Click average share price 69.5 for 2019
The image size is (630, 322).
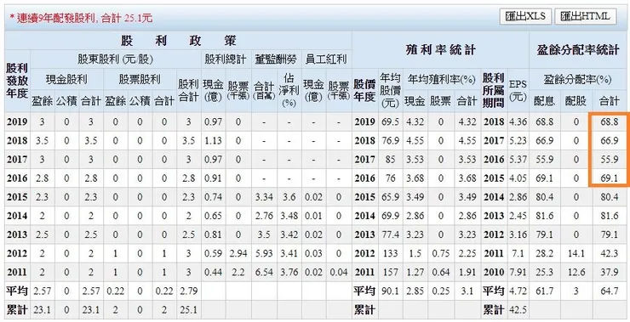coord(391,121)
